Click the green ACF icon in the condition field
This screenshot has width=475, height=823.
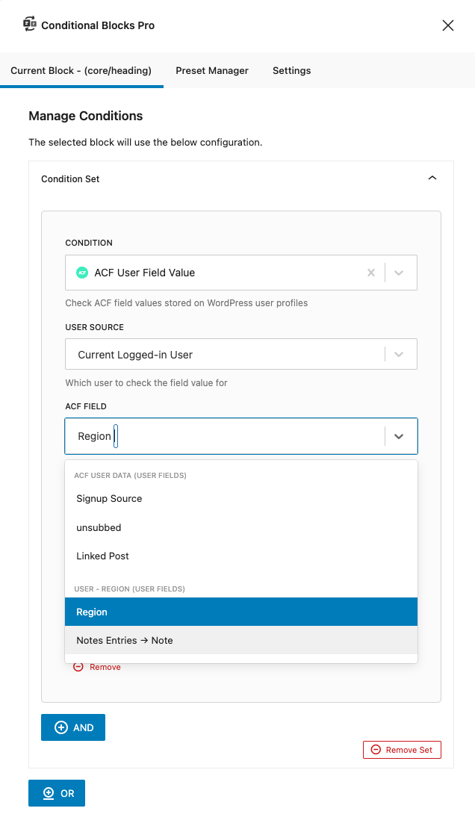[x=82, y=273]
